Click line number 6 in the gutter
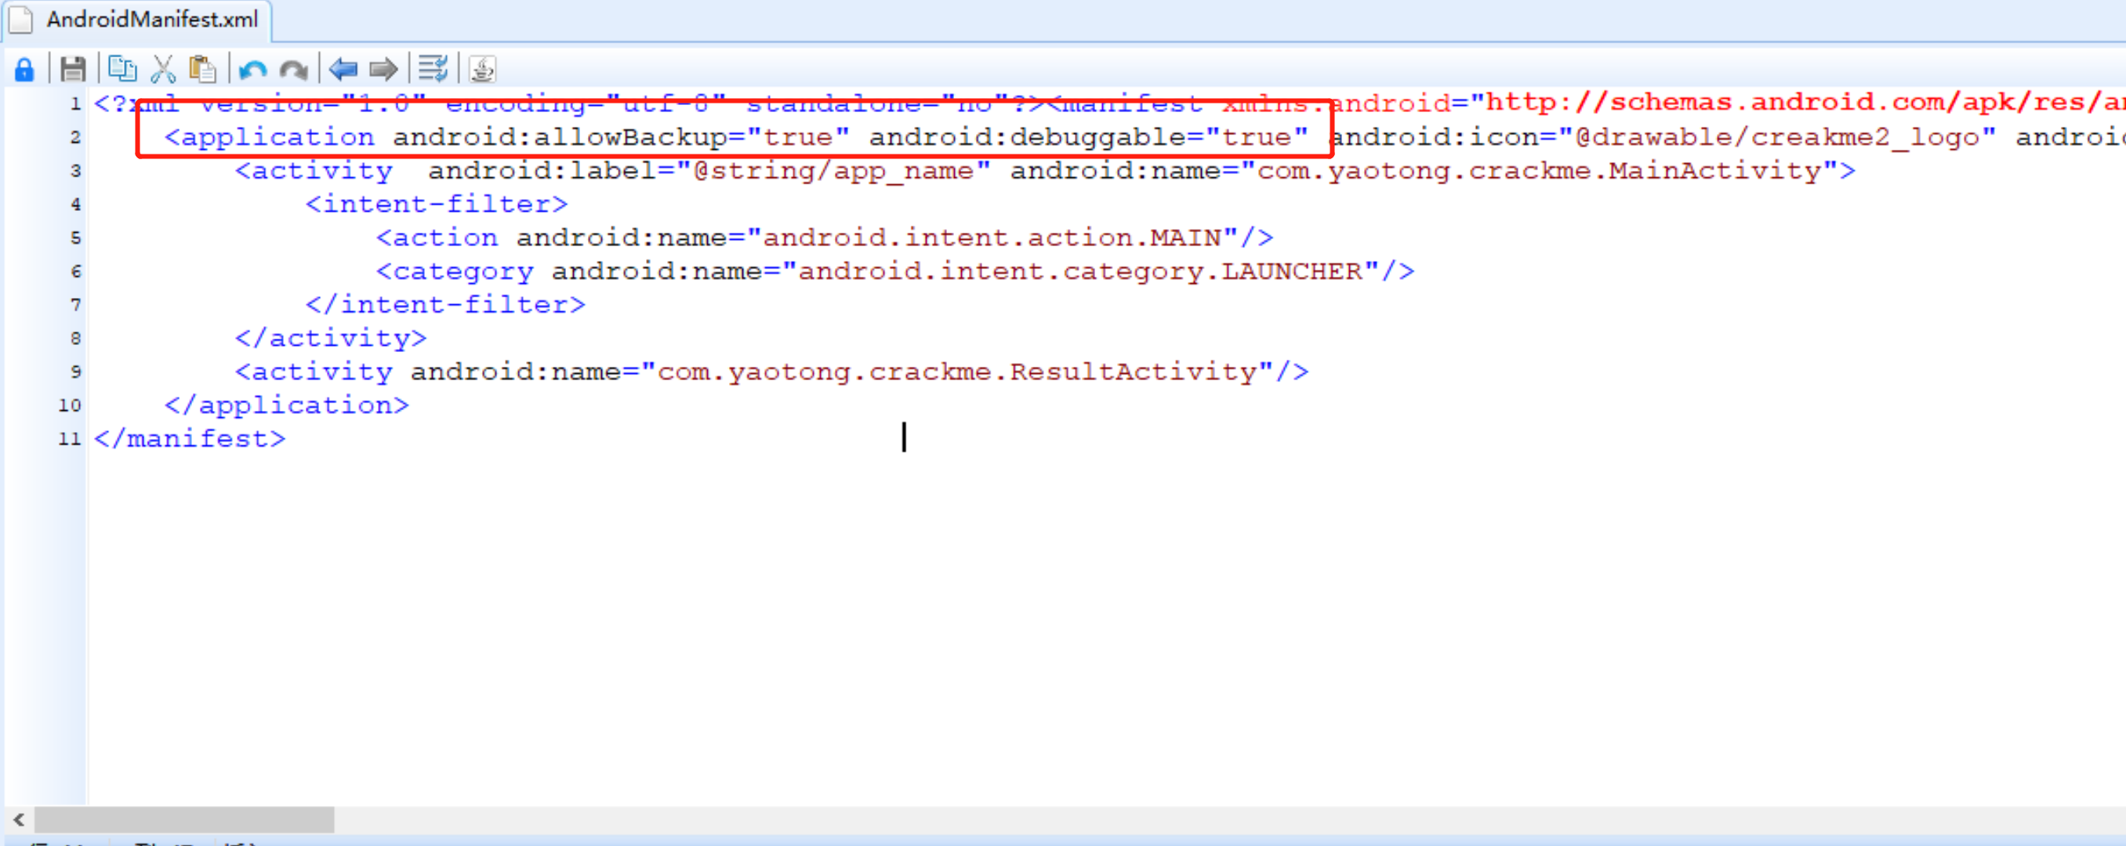Screen dimensions: 2126x846 [75, 271]
